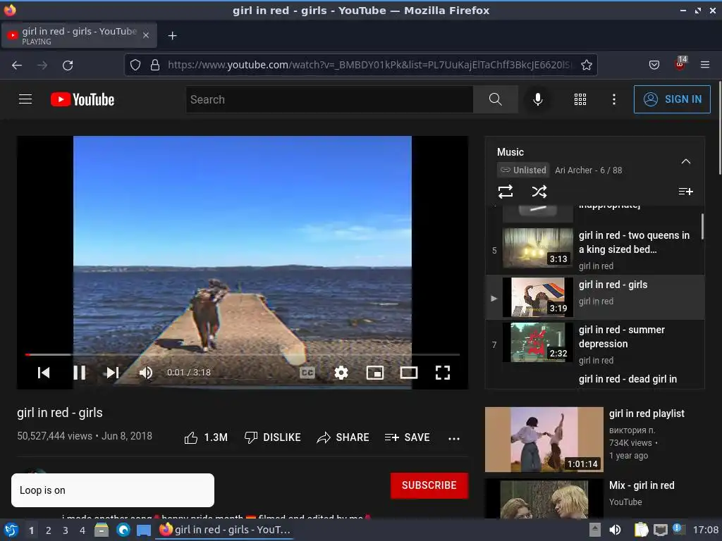The width and height of the screenshot is (722, 541).
Task: Open Pocket save button
Action: click(x=654, y=65)
